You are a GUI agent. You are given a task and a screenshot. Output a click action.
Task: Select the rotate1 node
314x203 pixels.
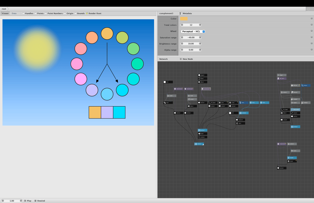click(x=203, y=79)
